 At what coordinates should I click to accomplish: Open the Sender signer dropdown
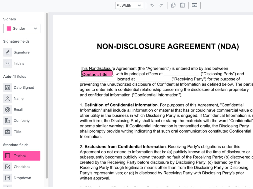click(22, 28)
